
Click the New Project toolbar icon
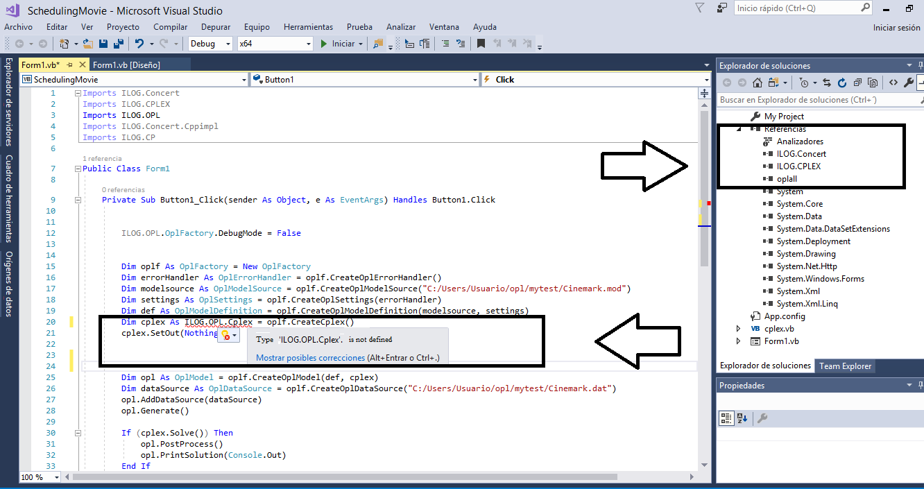pyautogui.click(x=64, y=44)
